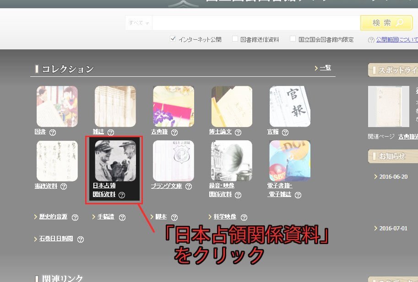Click the 古典籍 text link
Viewport: 418px width, 282px height.
pyautogui.click(x=159, y=132)
